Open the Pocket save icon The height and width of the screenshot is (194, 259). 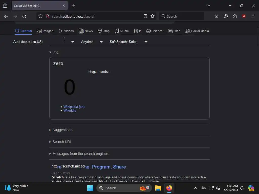tap(217, 16)
